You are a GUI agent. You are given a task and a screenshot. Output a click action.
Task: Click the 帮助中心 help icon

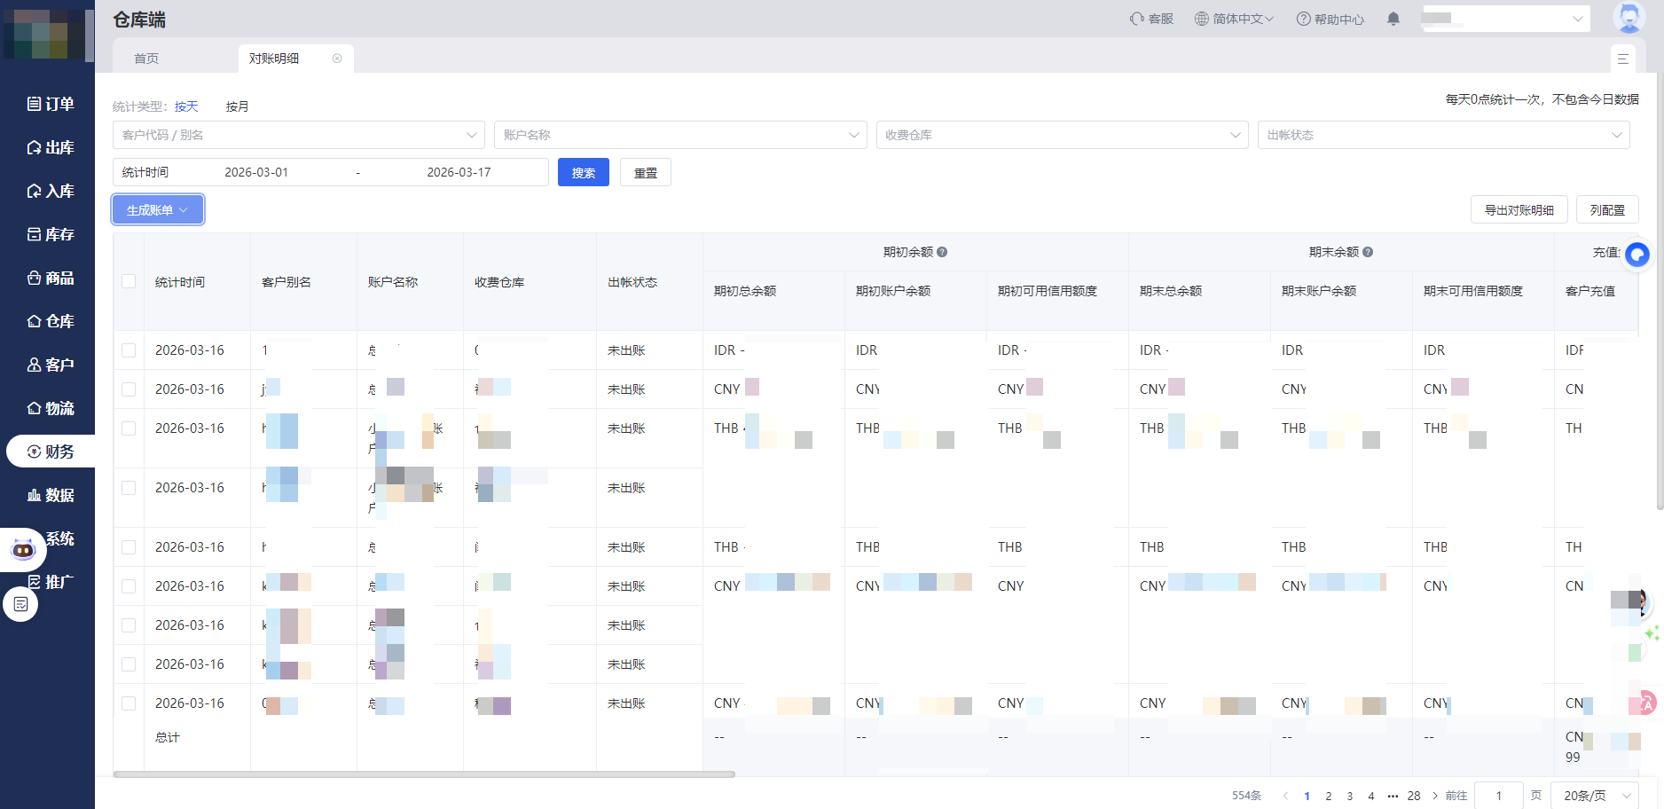pyautogui.click(x=1303, y=19)
